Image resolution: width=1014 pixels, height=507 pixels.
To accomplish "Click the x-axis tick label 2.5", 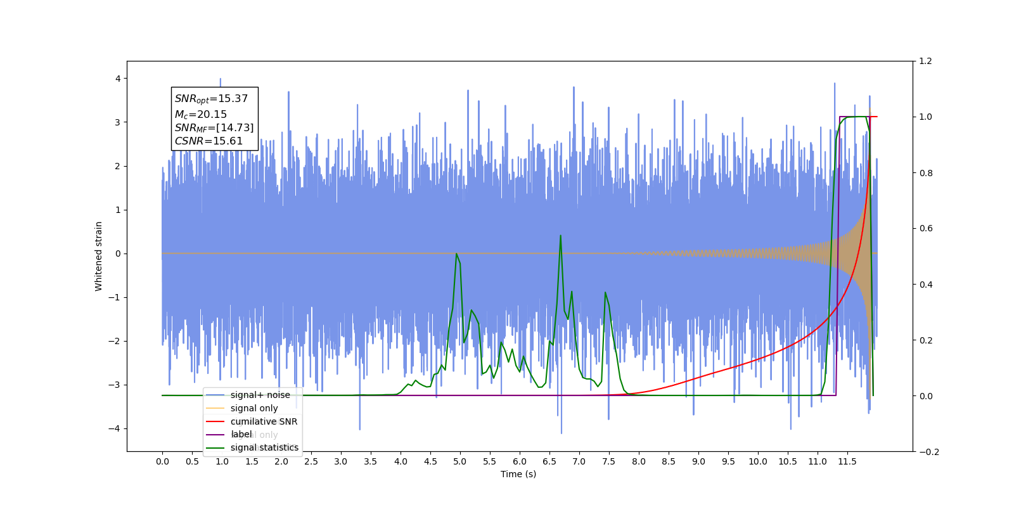I will coord(311,461).
